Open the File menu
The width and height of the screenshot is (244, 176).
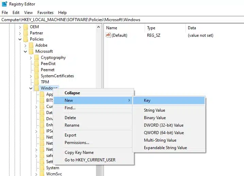click(5, 13)
